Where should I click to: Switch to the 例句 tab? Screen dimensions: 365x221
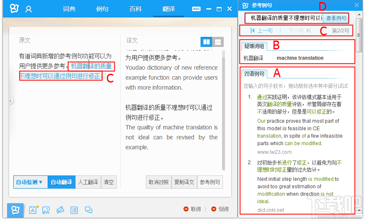(102, 9)
